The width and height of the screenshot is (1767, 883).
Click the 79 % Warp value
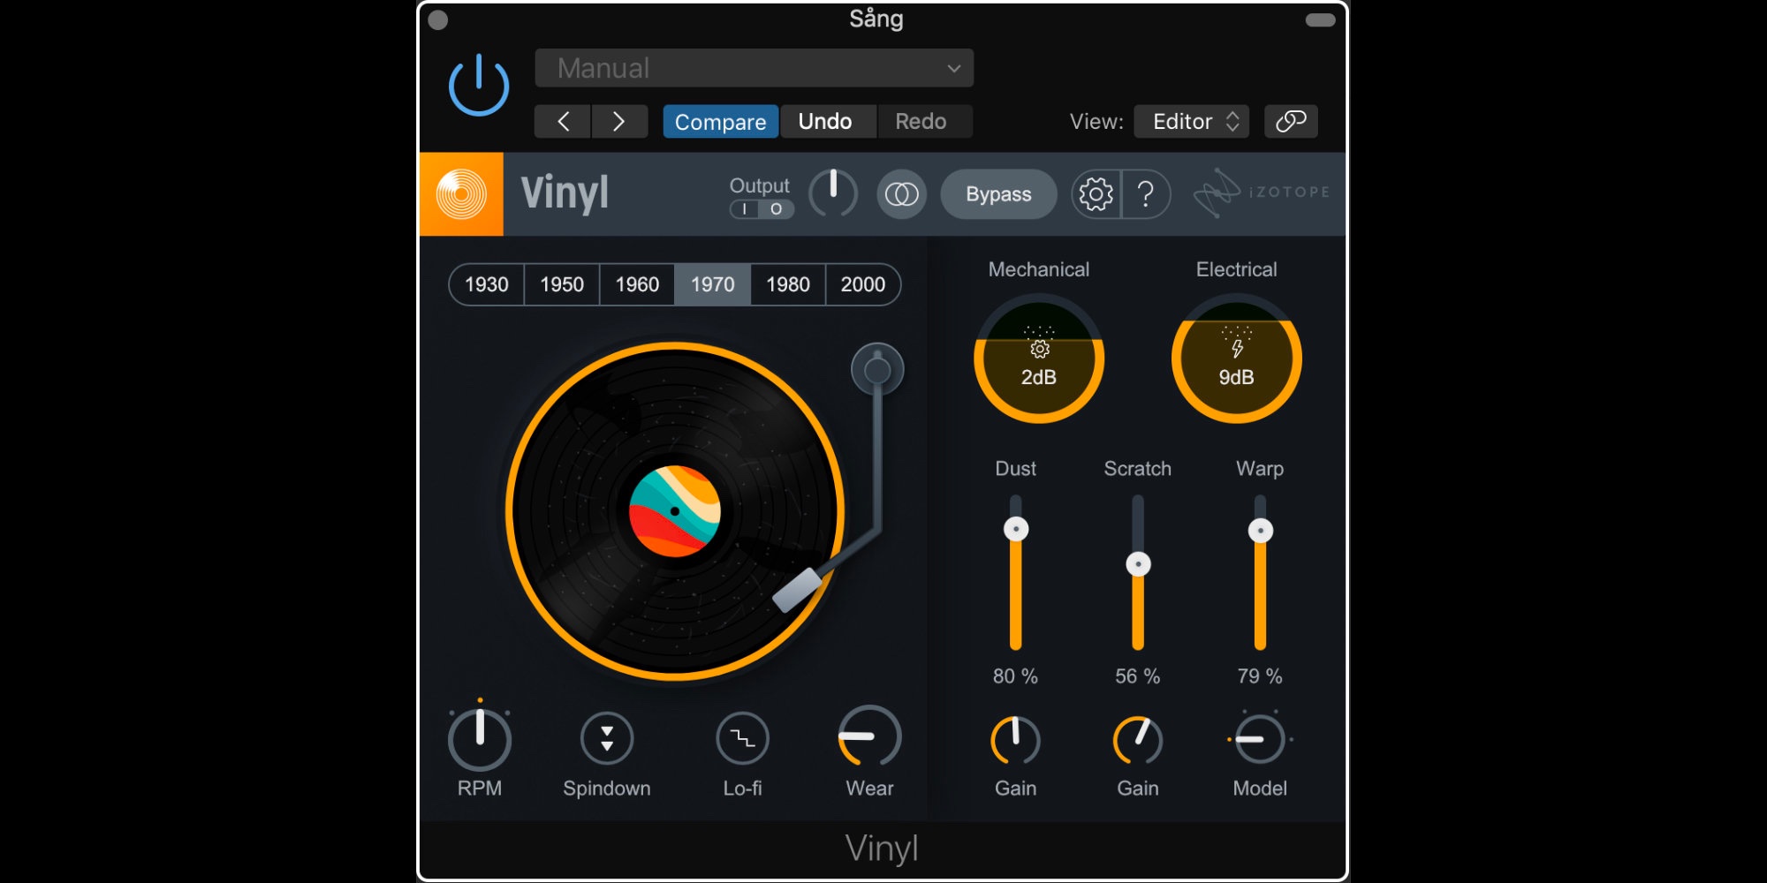(1259, 676)
